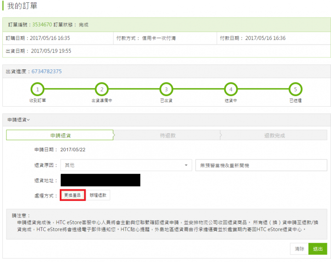Choose 辦理退款 as handling method
Viewport: 331px width, 262px height.
(98, 195)
